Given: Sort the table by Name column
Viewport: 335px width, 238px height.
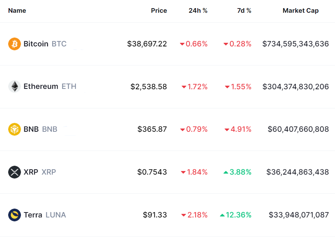Looking at the screenshot, I should [x=17, y=11].
